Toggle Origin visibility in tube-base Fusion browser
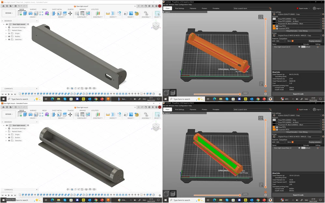325x203 pixels. (9, 134)
